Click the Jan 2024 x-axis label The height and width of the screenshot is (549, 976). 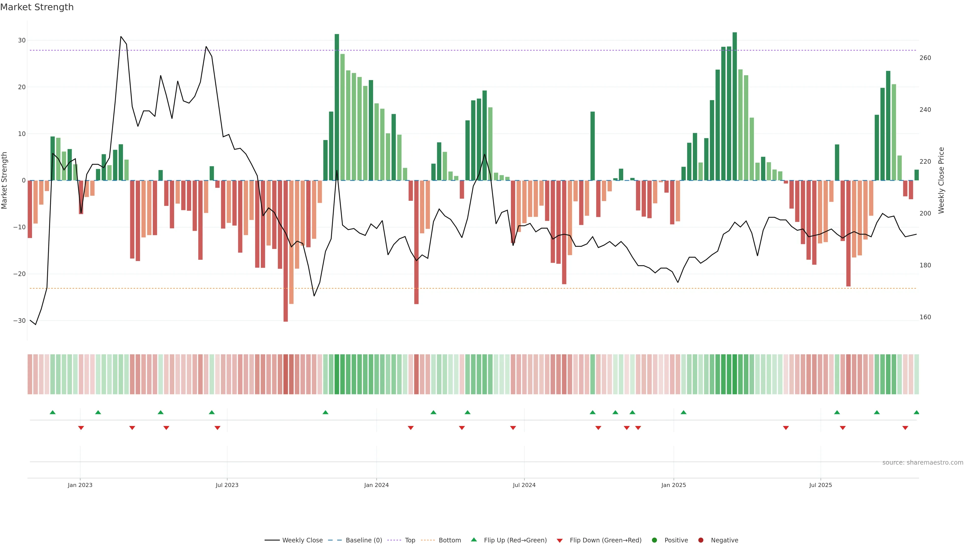pyautogui.click(x=376, y=485)
